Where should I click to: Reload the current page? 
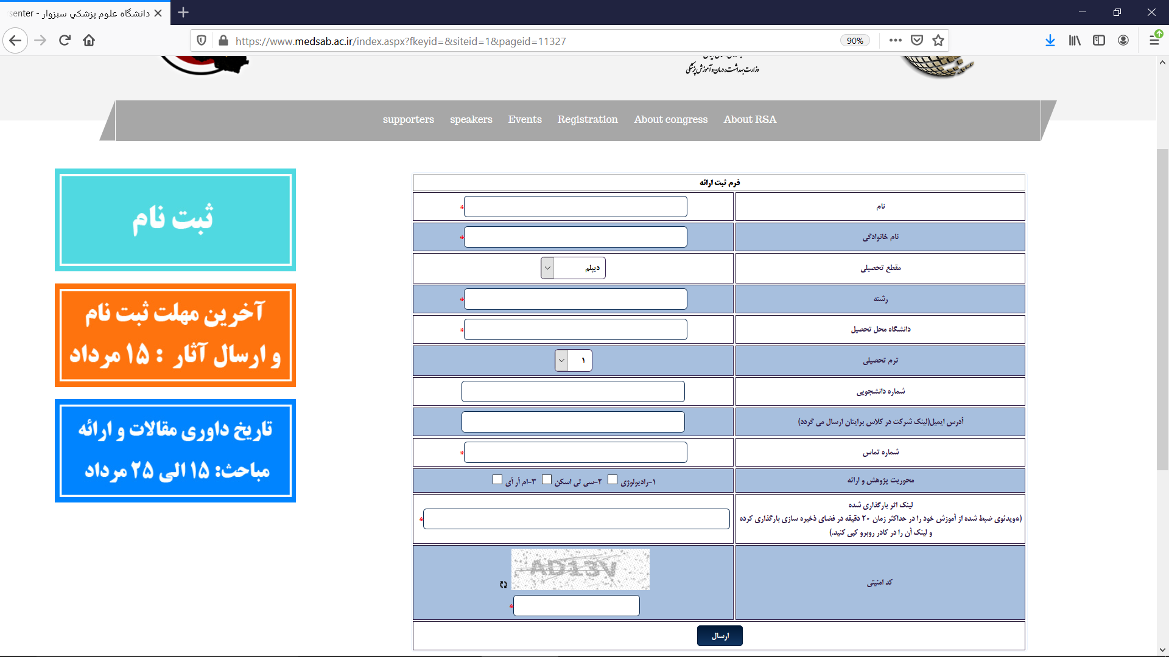point(65,40)
